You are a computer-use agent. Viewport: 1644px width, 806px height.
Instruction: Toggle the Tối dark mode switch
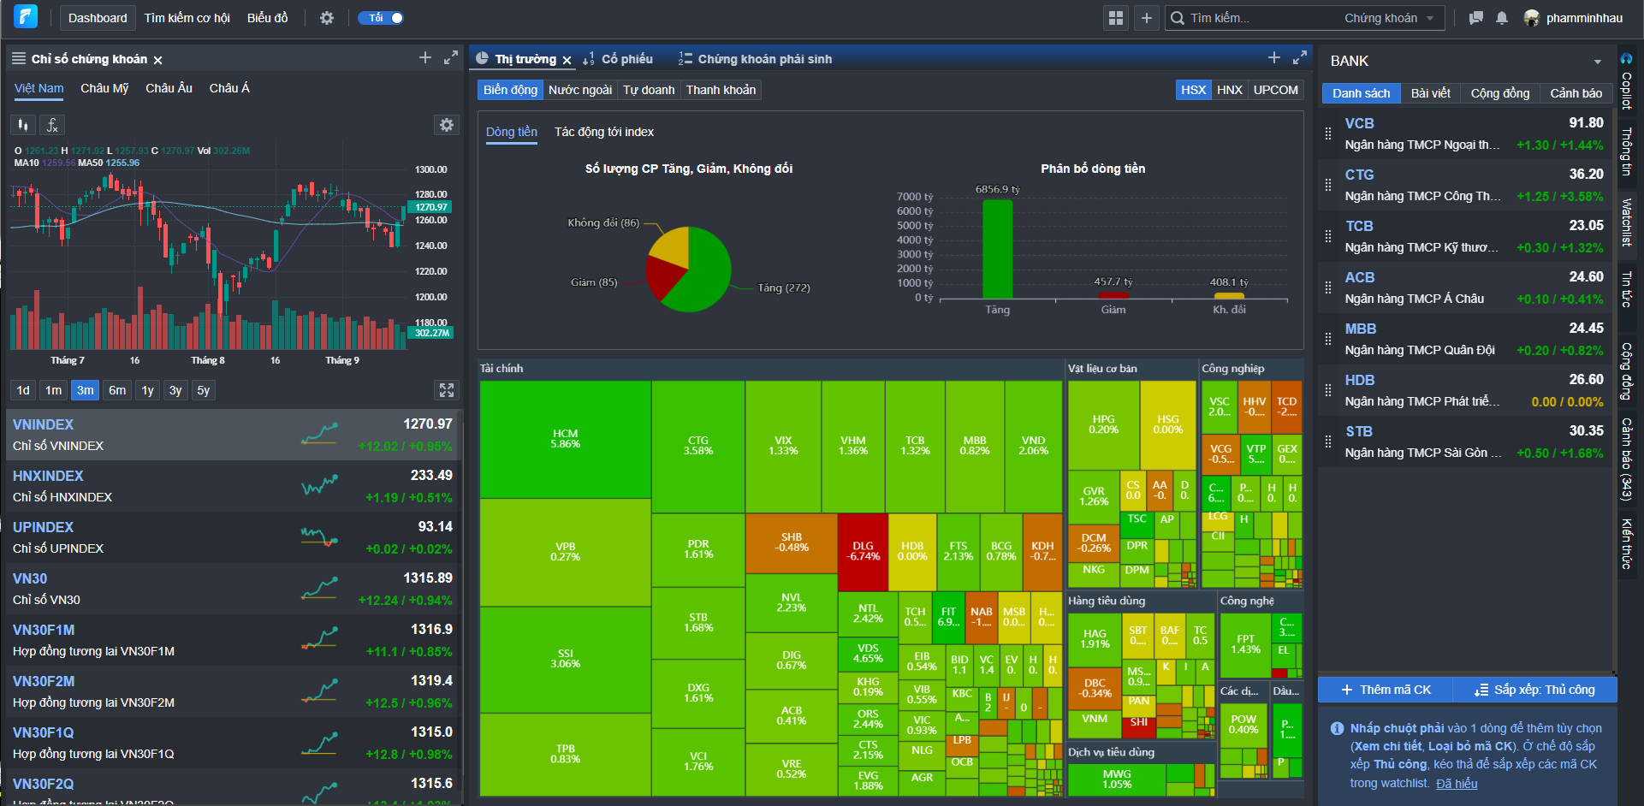pyautogui.click(x=381, y=18)
